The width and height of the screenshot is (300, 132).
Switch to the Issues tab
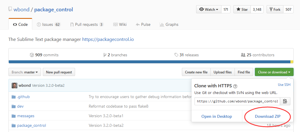[49, 24]
